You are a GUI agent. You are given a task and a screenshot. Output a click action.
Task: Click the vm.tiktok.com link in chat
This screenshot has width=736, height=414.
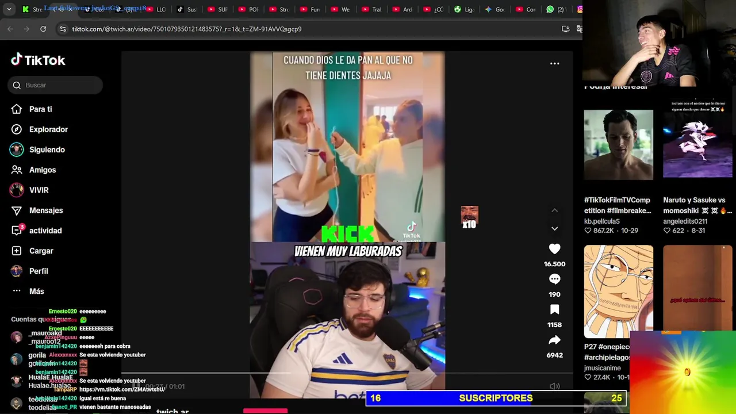(x=122, y=389)
